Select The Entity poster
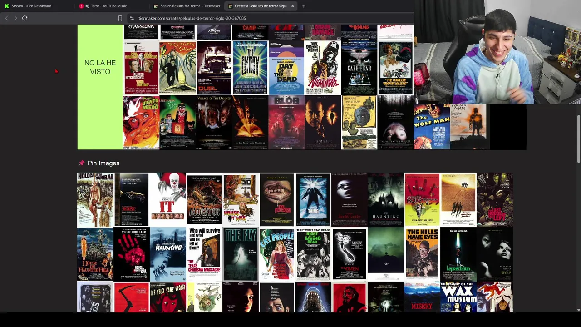This screenshot has width=581, height=327. tap(250, 68)
